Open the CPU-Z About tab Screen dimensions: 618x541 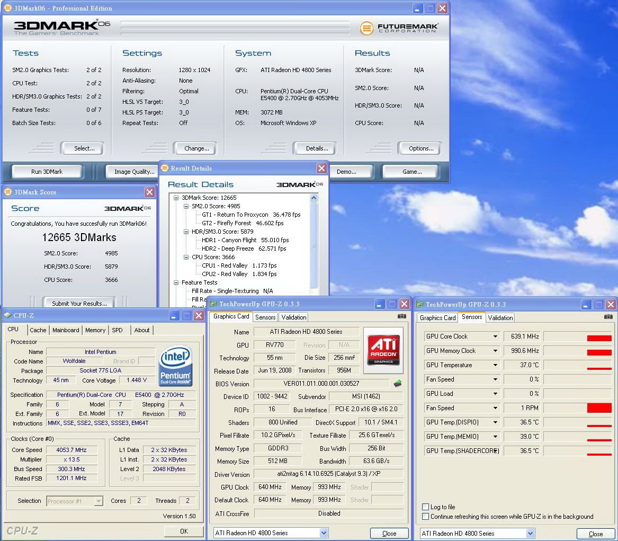[x=142, y=330]
